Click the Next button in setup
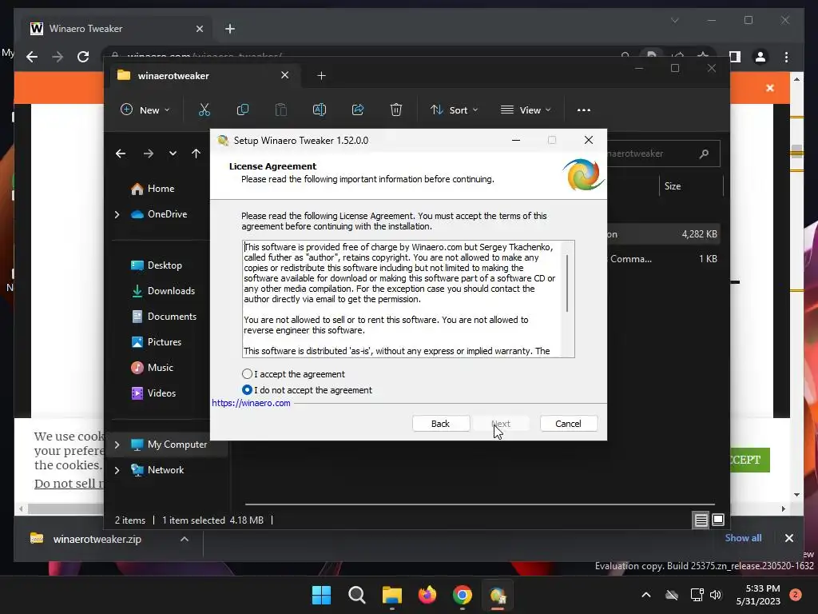Screen dimensions: 818x614 [x=501, y=424]
